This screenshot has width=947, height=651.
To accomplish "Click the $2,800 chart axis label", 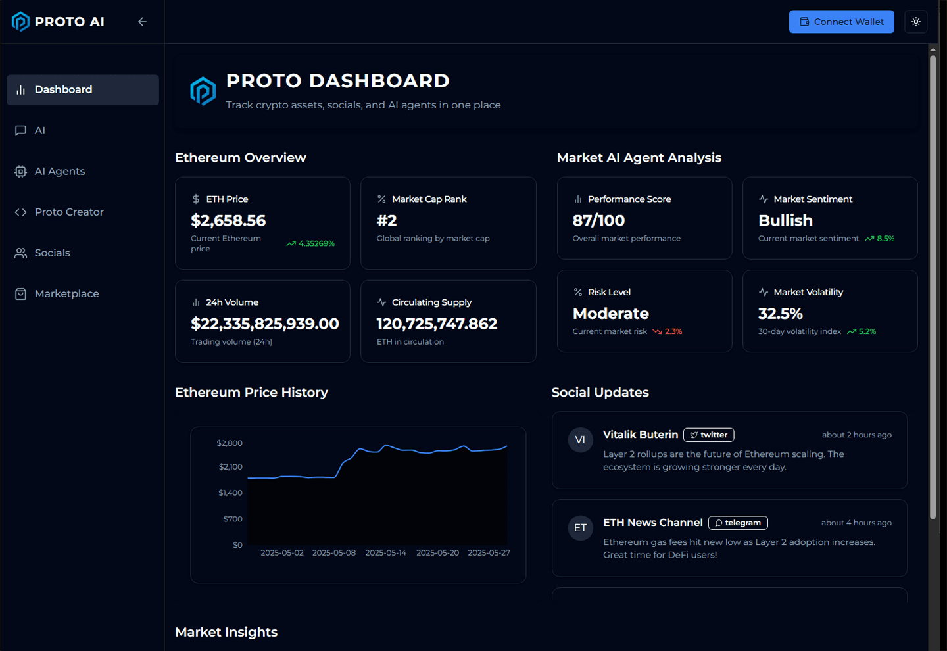I will (230, 443).
